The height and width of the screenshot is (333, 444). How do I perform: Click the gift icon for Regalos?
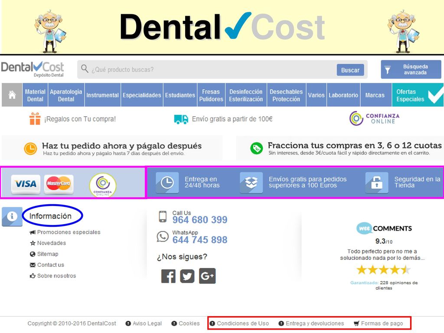tap(35, 119)
